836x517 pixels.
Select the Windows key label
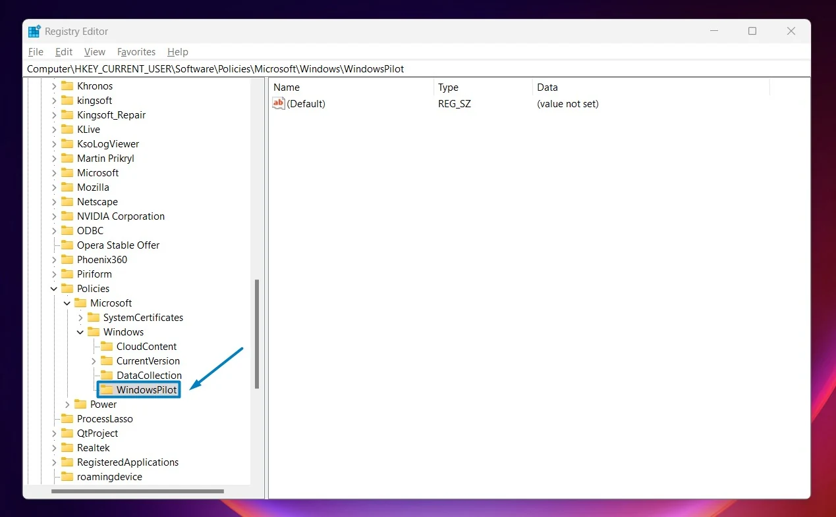pyautogui.click(x=123, y=332)
